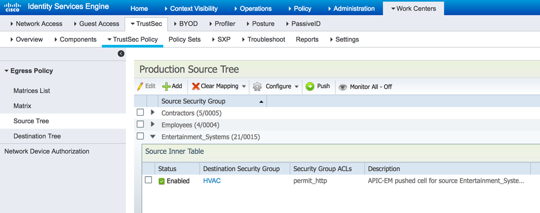Click the Status column header
Viewport: 540px width, 213px height.
(168, 169)
